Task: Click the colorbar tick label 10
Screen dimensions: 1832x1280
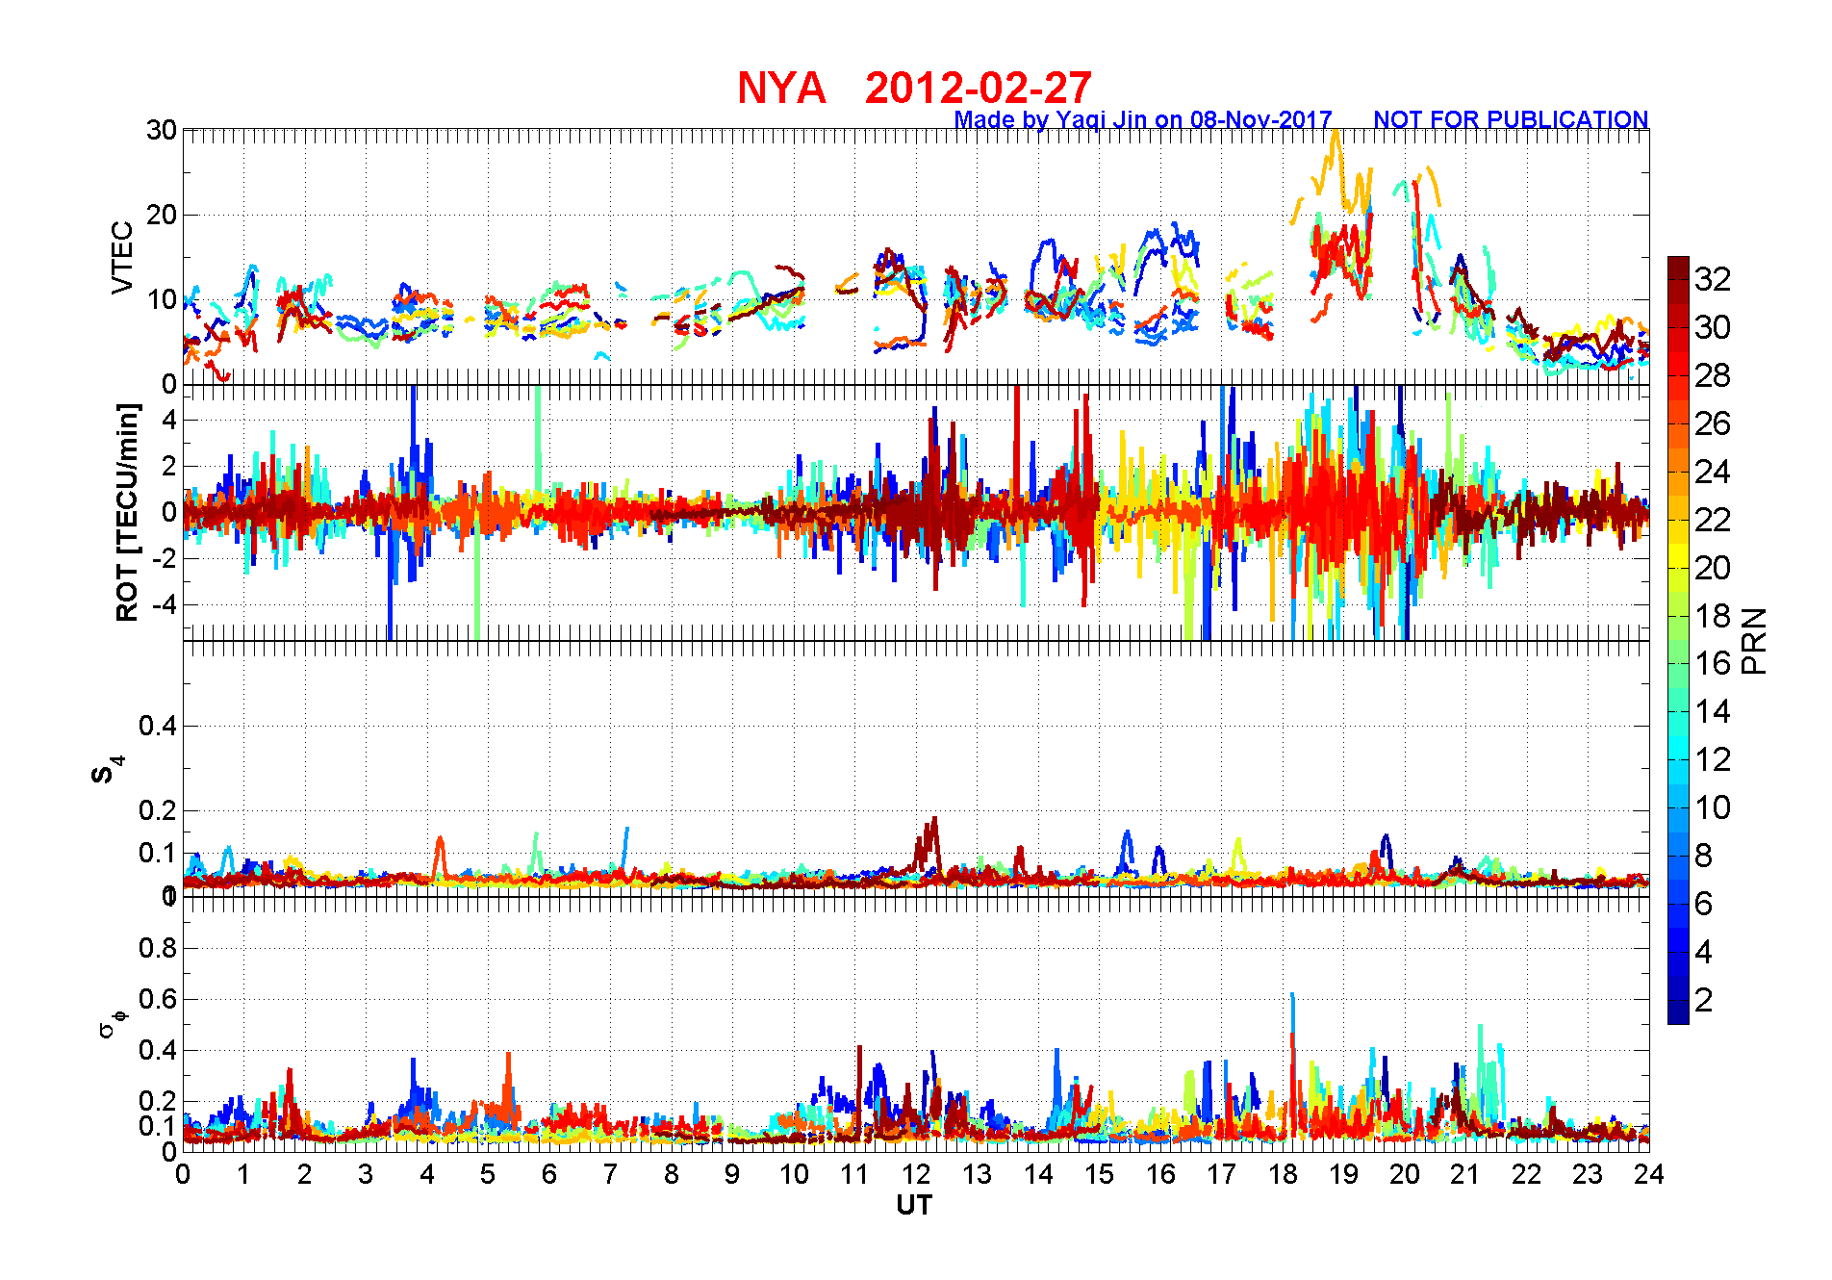Action: tap(1713, 807)
